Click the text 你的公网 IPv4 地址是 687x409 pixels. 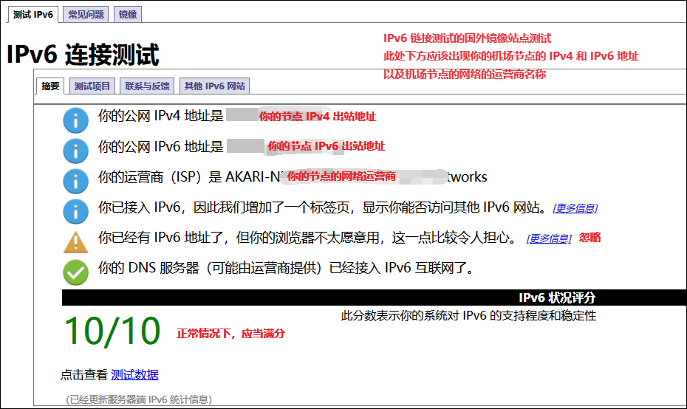161,116
